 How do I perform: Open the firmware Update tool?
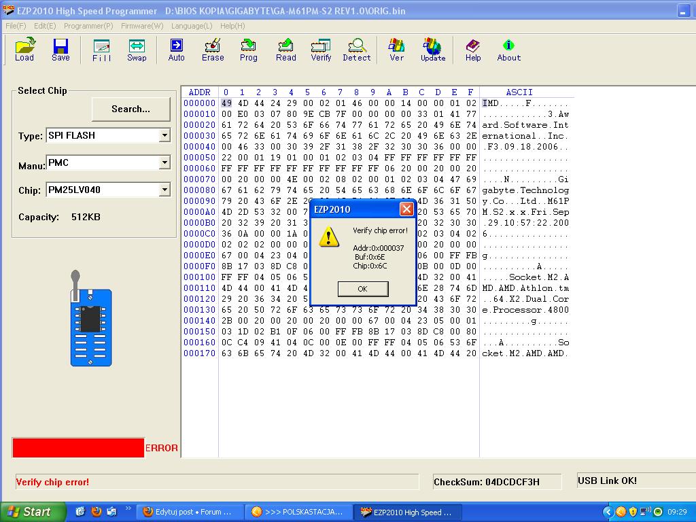(433, 49)
